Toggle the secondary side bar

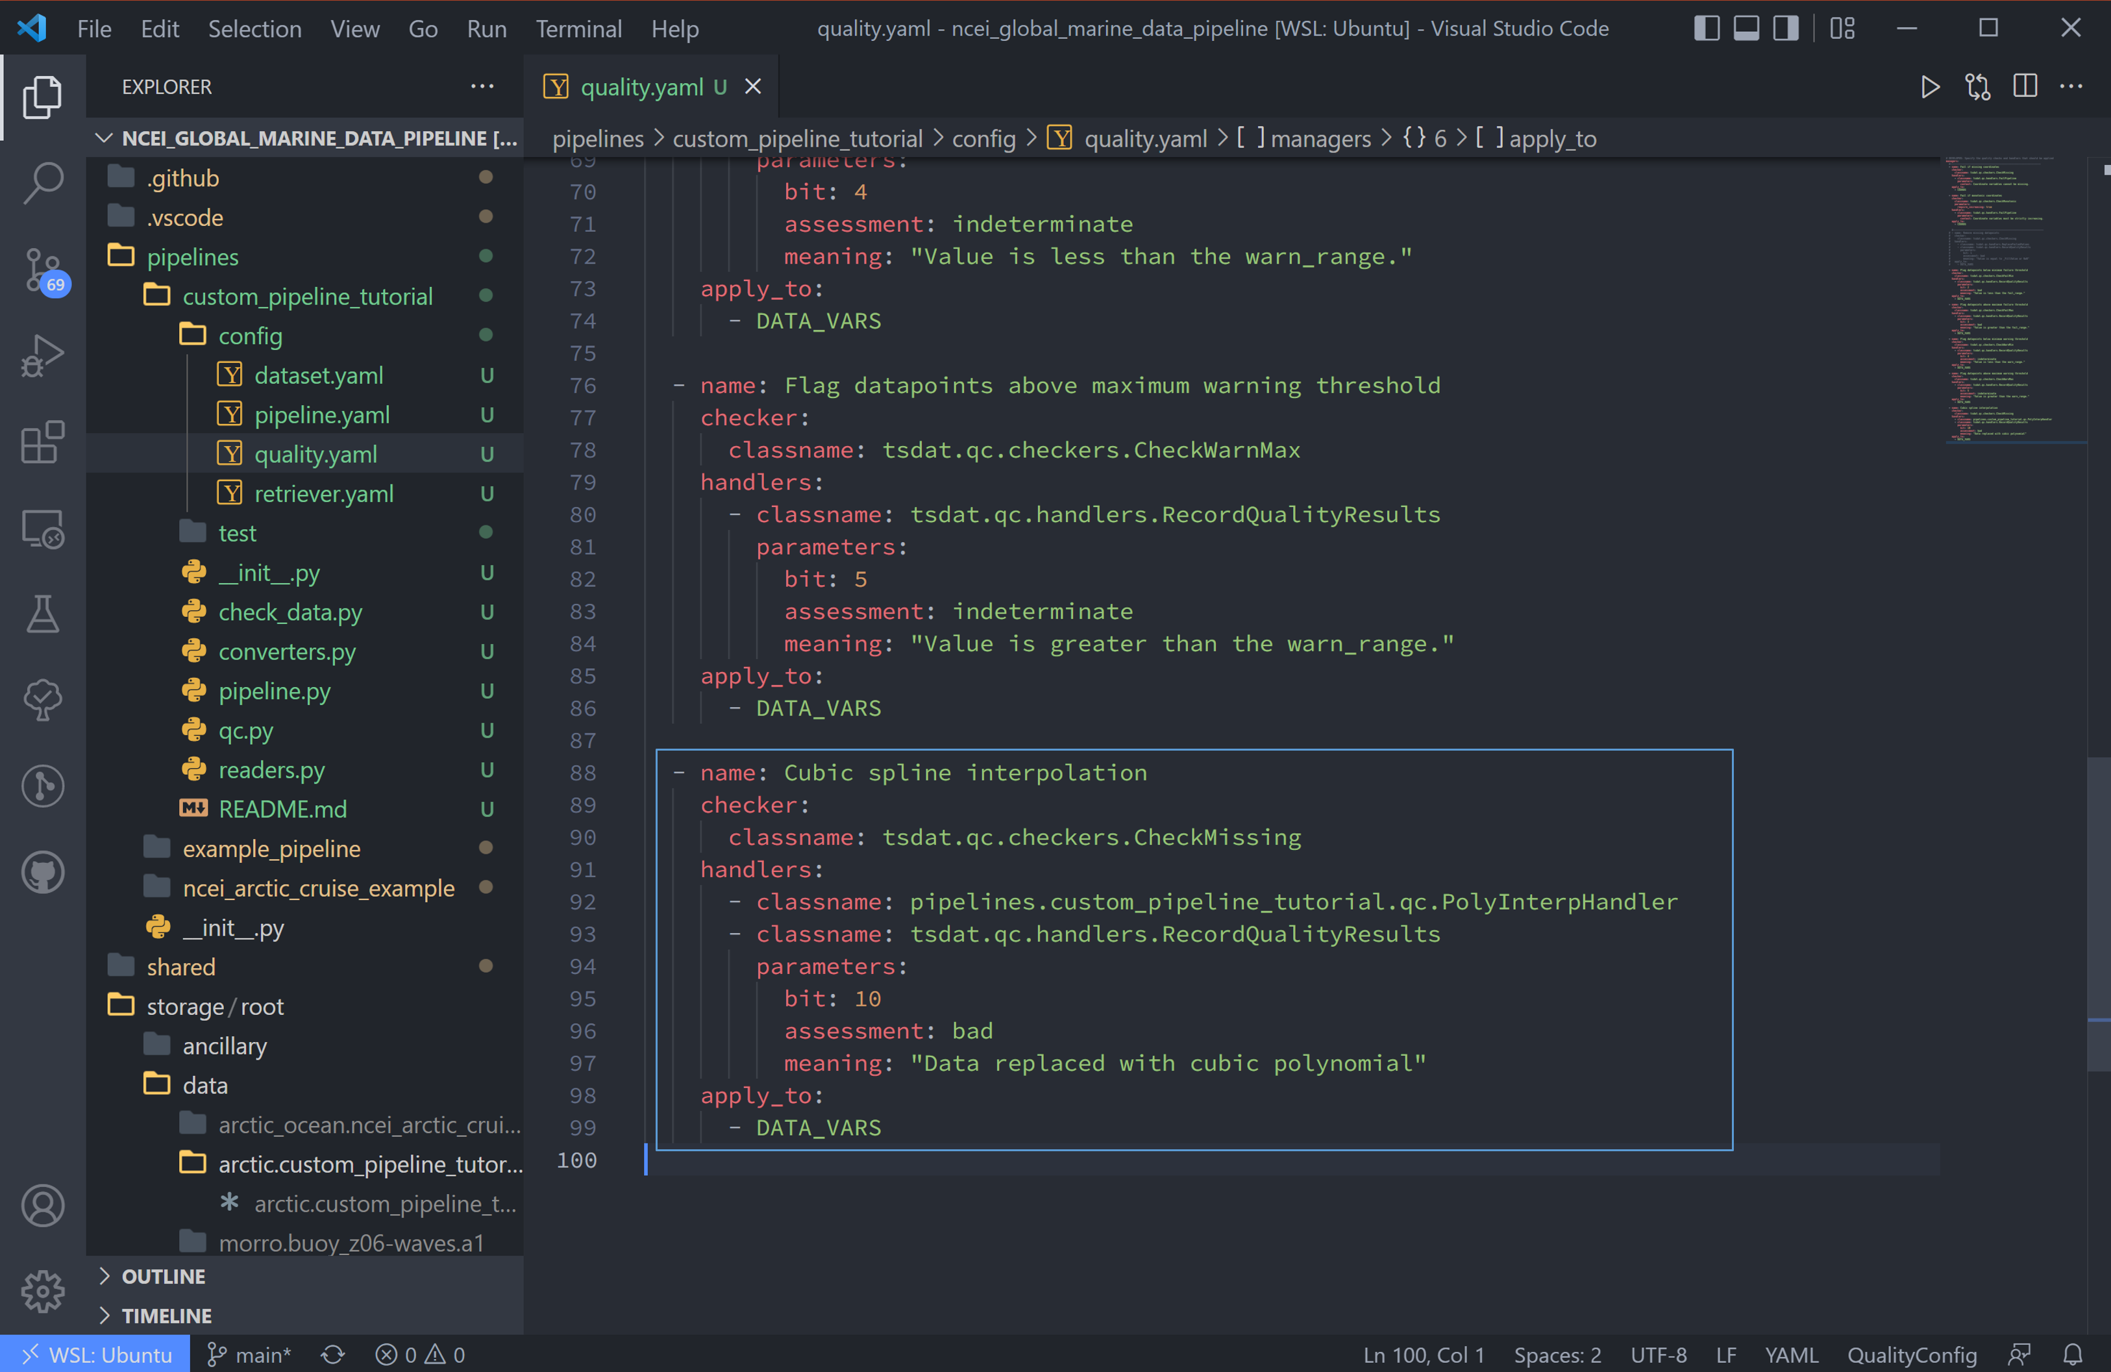(1786, 29)
